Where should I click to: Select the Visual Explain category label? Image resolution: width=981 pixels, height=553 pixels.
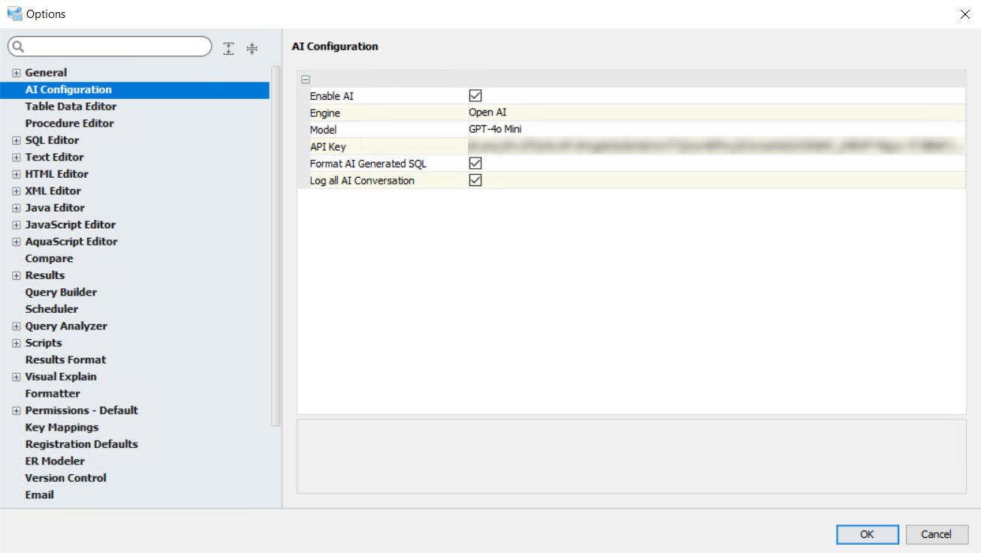tap(61, 377)
